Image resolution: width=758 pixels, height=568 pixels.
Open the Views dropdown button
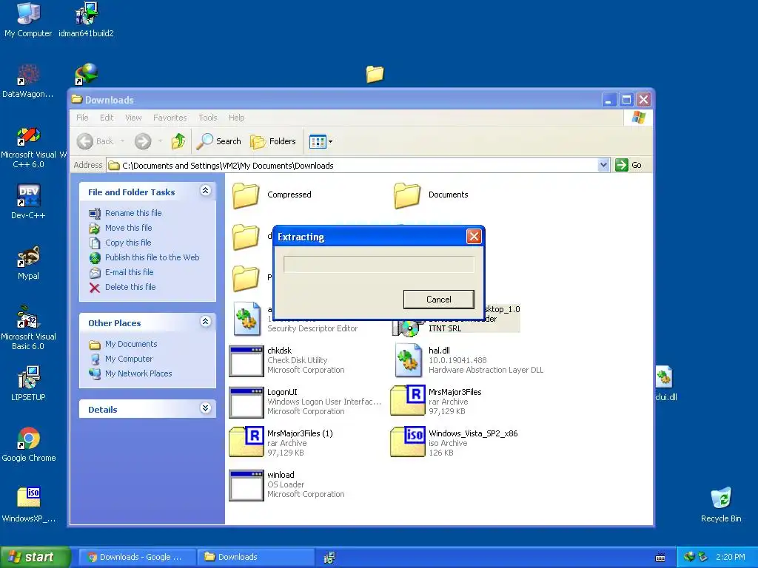pyautogui.click(x=321, y=141)
